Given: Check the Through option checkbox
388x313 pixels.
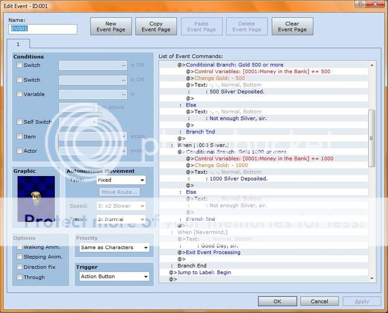Looking at the screenshot, I should pyautogui.click(x=19, y=277).
